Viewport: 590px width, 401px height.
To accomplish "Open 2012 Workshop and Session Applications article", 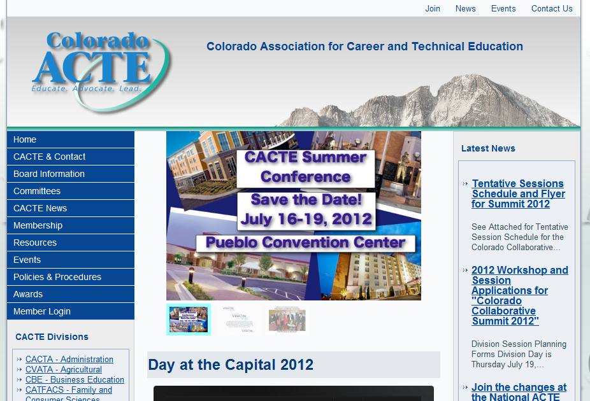I will tap(519, 295).
